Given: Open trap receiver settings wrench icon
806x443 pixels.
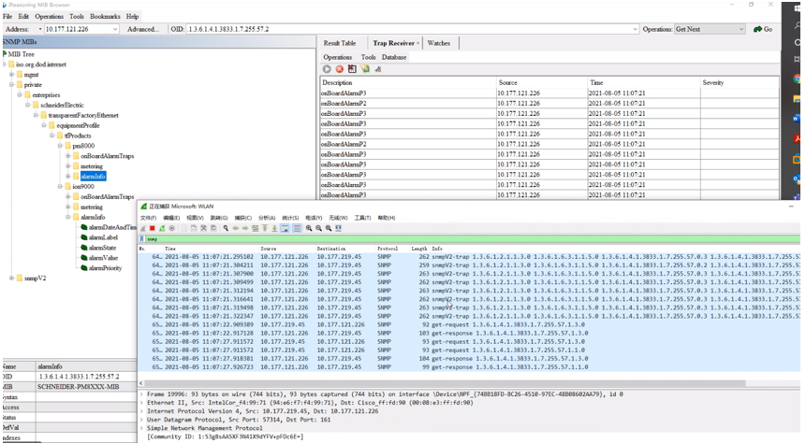Looking at the screenshot, I should pyautogui.click(x=378, y=69).
